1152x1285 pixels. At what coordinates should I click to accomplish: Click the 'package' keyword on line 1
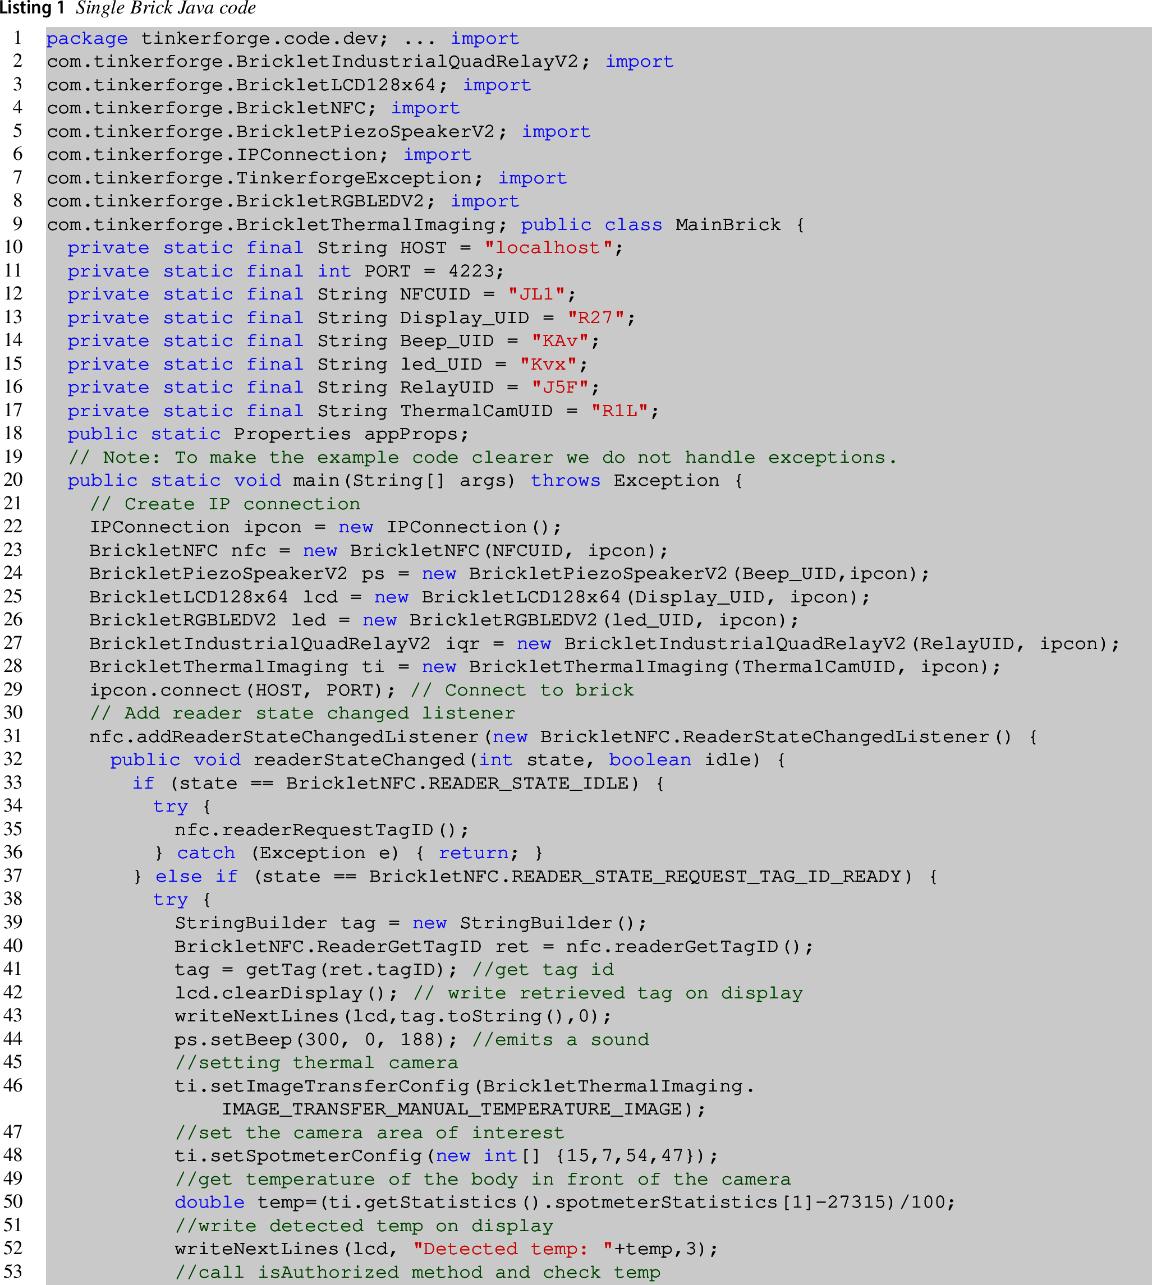pyautogui.click(x=88, y=39)
